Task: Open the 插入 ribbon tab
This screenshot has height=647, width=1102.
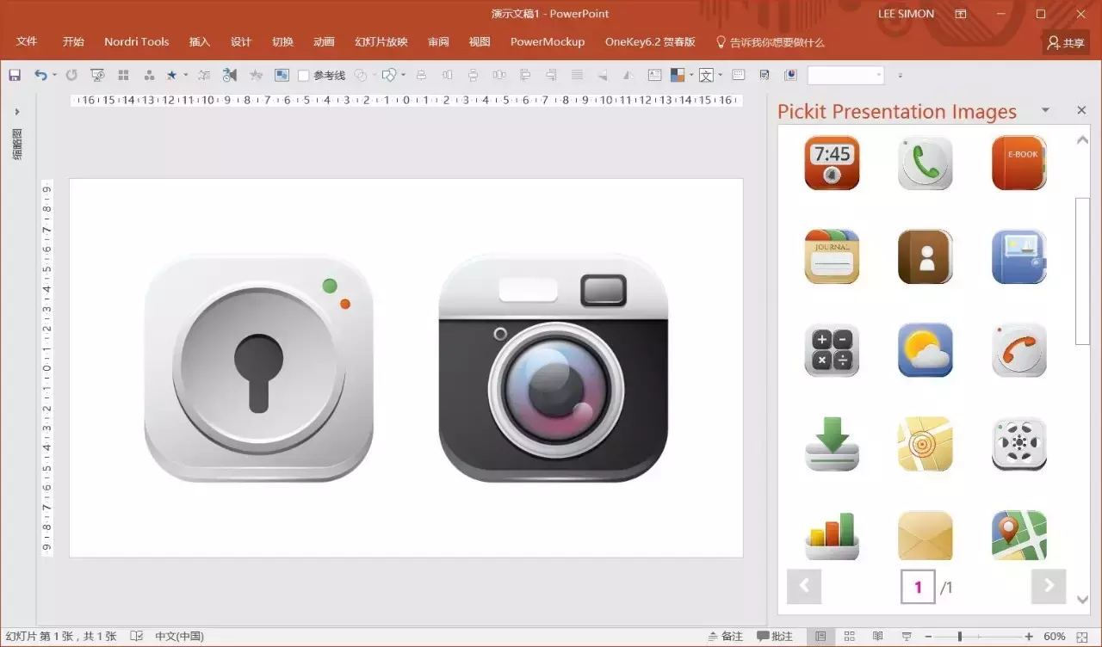Action: (x=200, y=42)
